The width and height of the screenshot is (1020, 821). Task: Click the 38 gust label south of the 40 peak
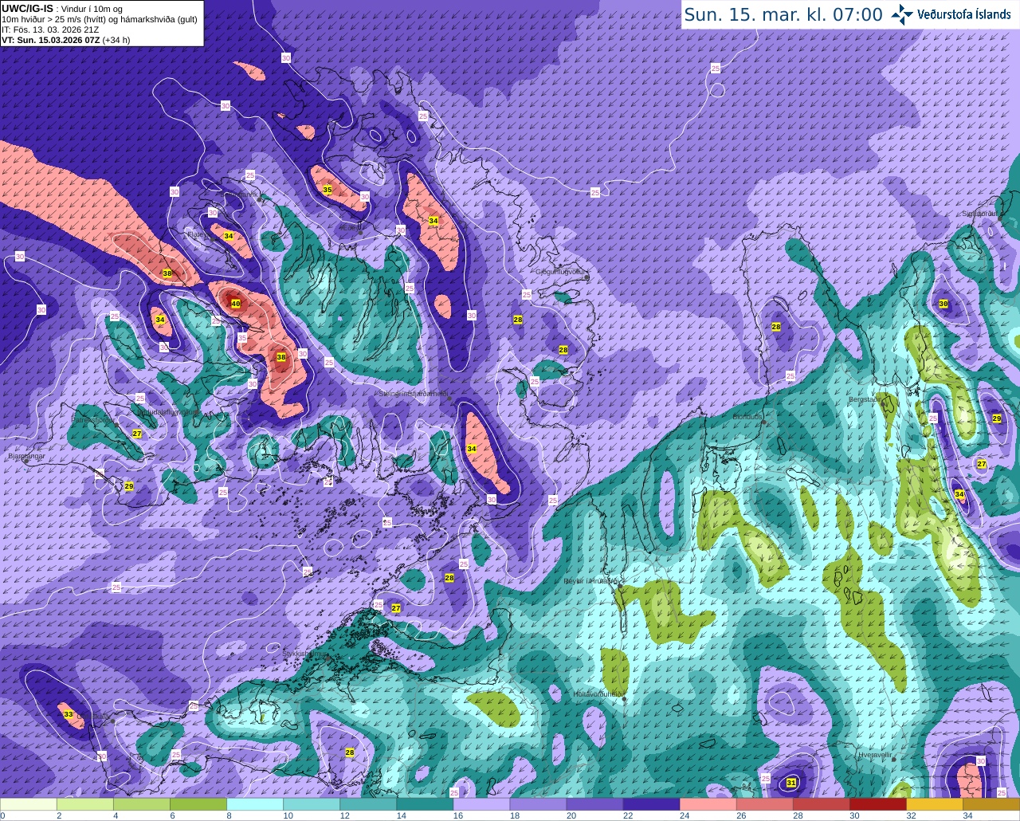coord(281,357)
